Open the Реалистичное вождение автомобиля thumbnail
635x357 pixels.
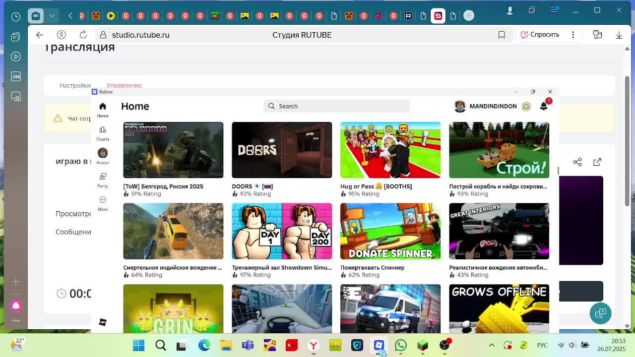click(x=499, y=231)
